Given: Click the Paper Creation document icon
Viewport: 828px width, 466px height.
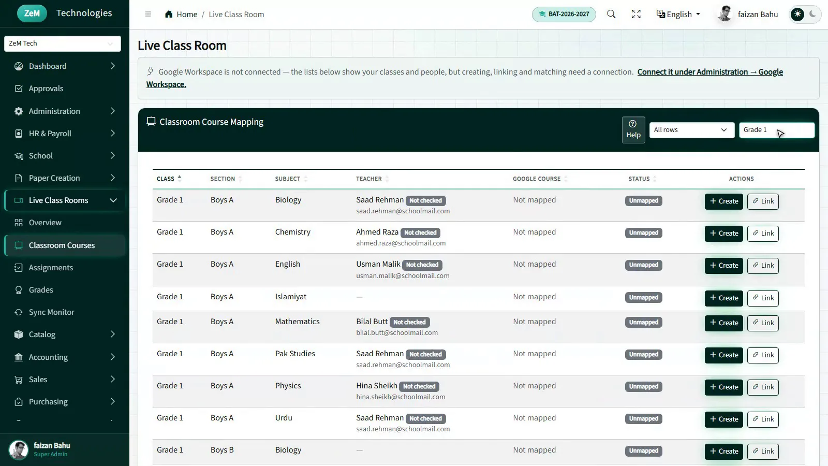Looking at the screenshot, I should tap(19, 178).
